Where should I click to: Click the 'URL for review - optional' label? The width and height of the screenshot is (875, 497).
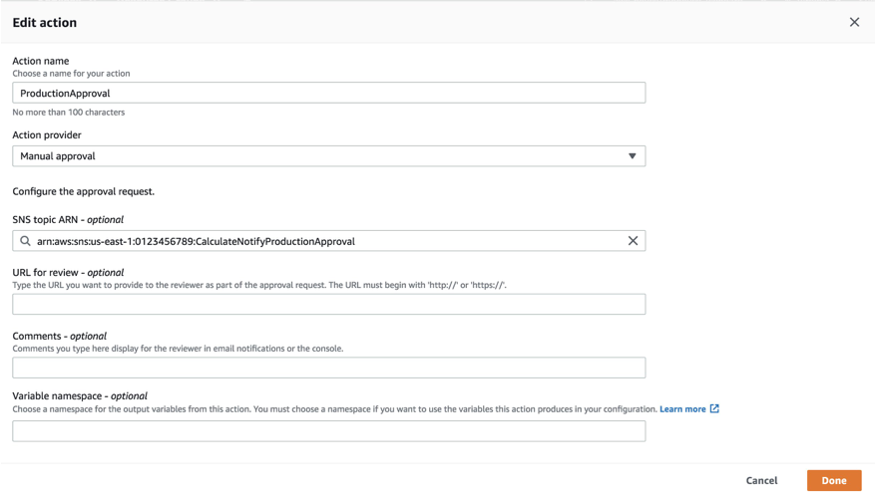(68, 272)
